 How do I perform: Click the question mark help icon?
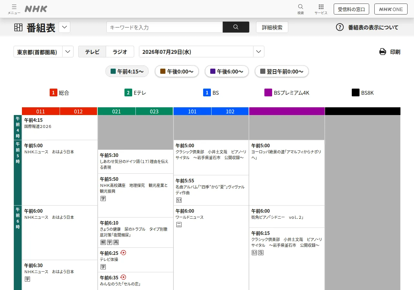(340, 27)
